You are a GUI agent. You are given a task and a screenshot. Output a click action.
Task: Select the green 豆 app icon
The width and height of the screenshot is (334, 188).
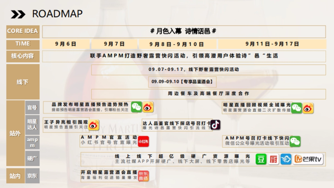[261, 159]
